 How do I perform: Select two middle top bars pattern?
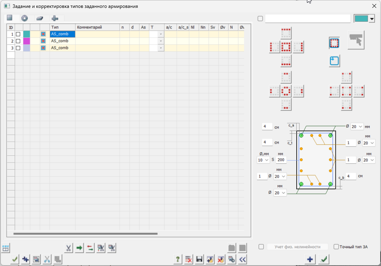pos(286,77)
